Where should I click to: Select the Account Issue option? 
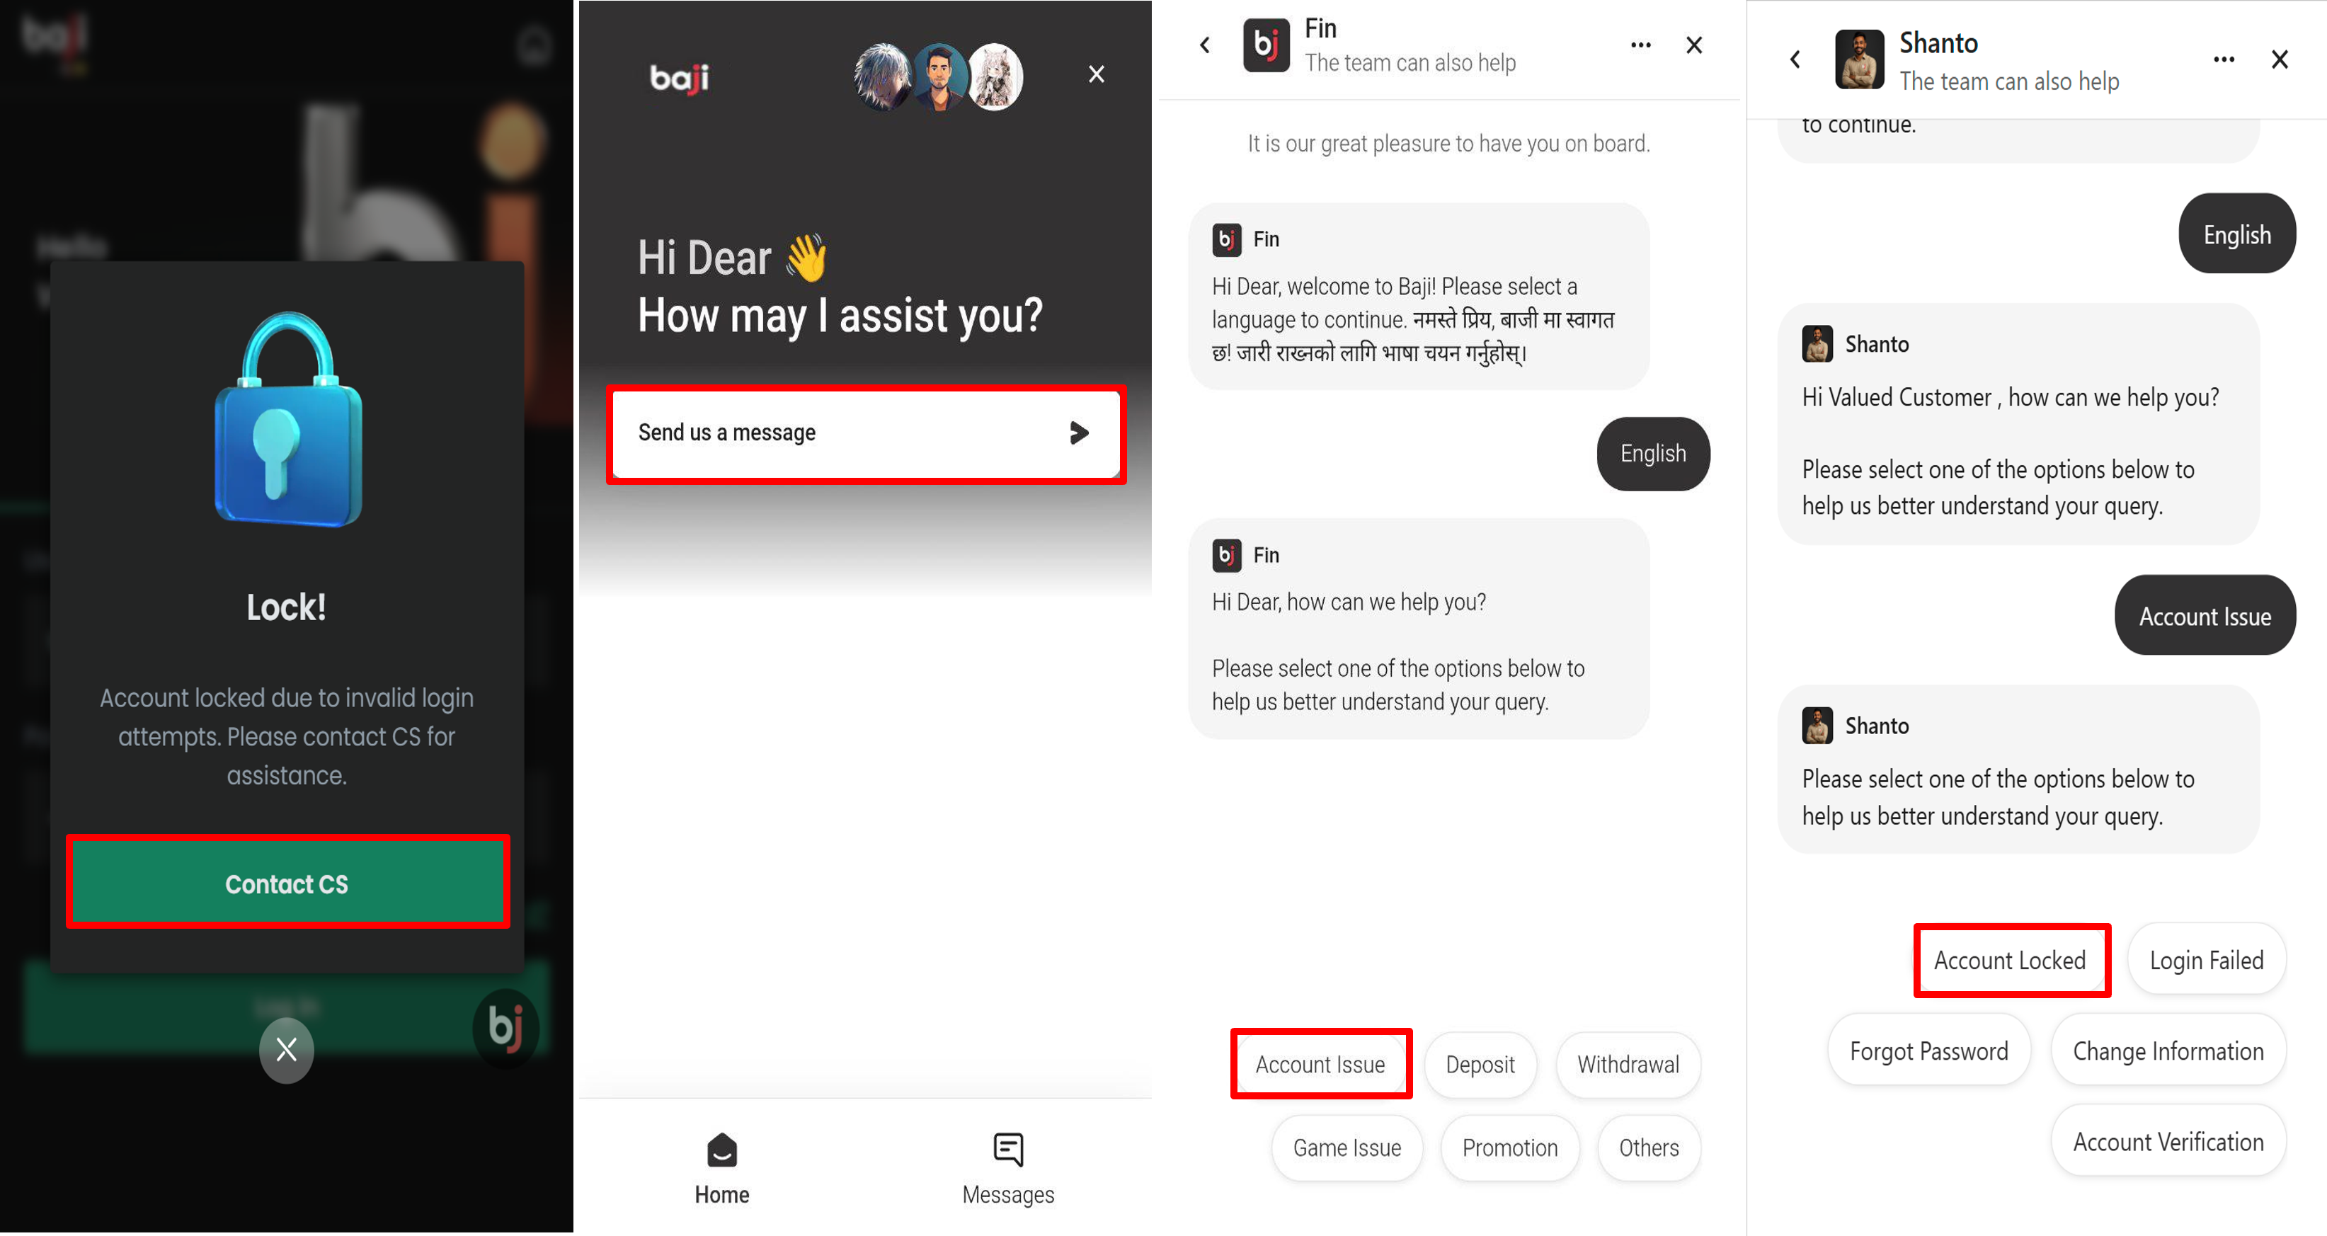tap(1321, 1065)
